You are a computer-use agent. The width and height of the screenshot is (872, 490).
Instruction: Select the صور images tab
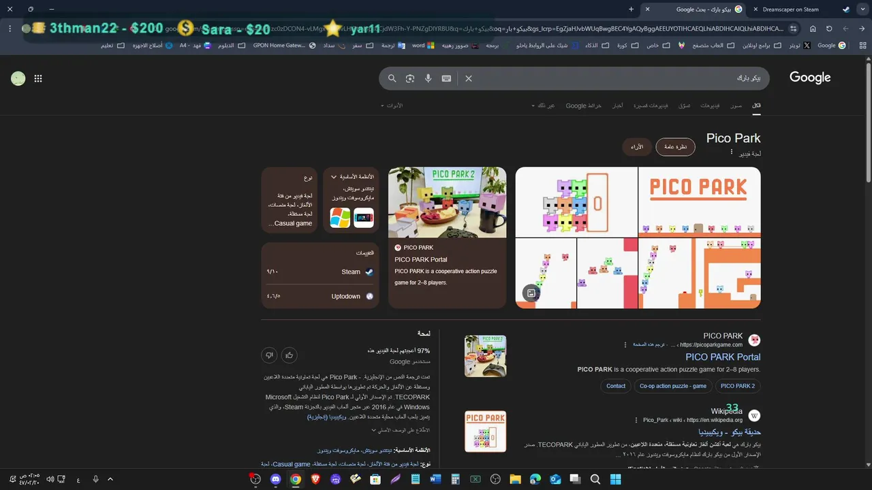736,105
